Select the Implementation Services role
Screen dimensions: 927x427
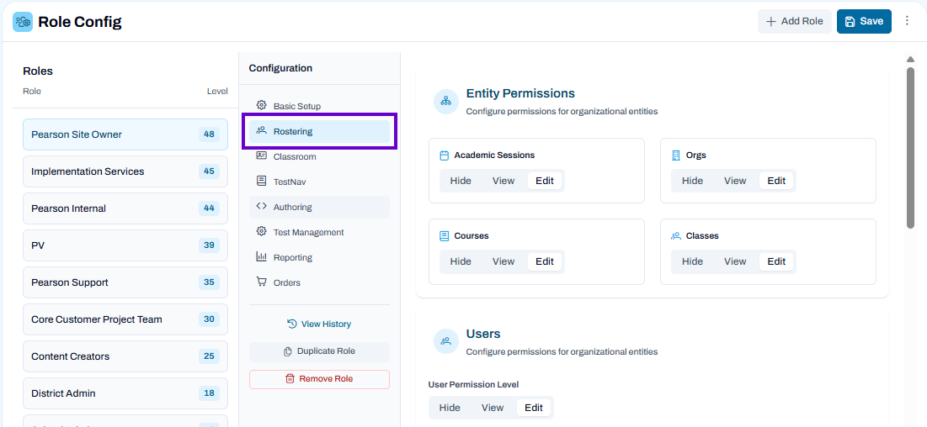125,171
